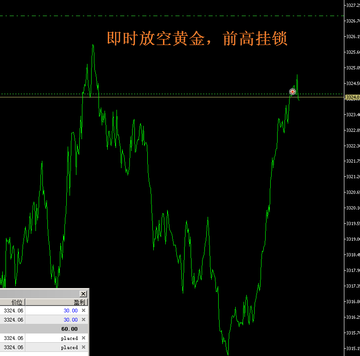Click the highlighted 3324.0 current price tag
This screenshot has height=356, width=360.
tap(353, 97)
